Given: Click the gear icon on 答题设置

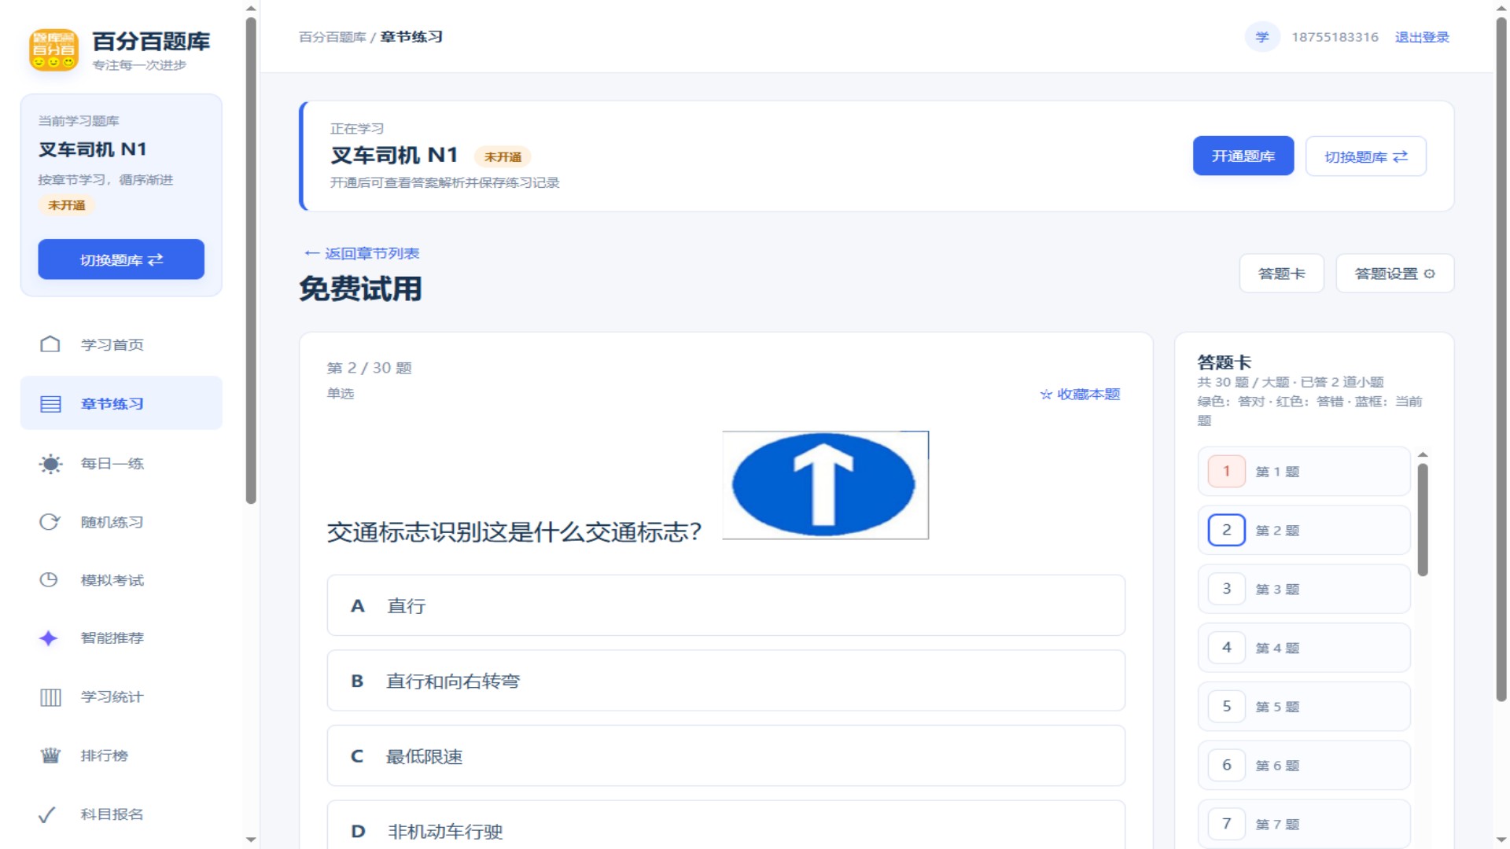Looking at the screenshot, I should (x=1430, y=274).
